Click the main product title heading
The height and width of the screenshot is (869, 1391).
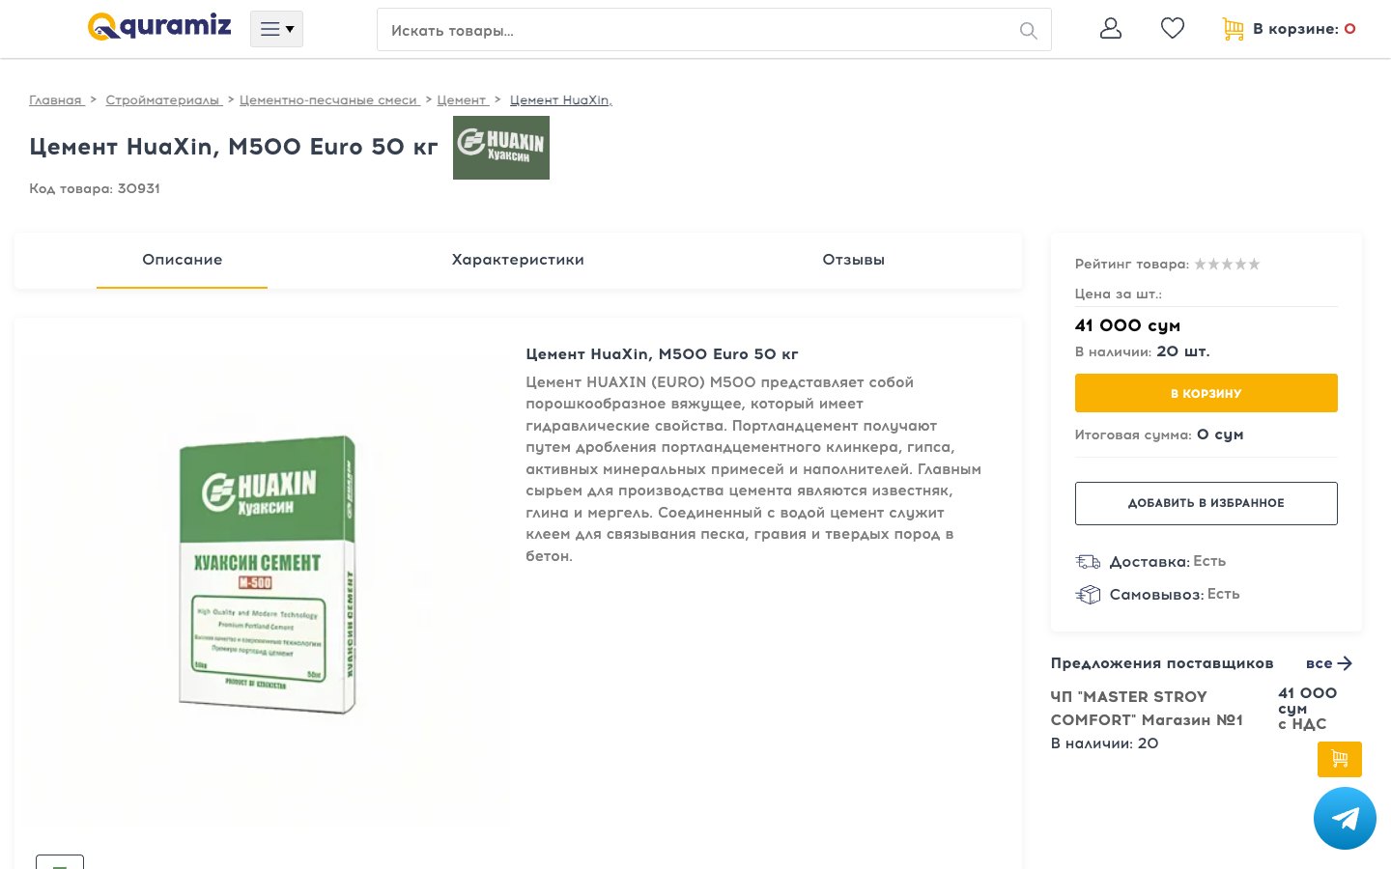234,147
